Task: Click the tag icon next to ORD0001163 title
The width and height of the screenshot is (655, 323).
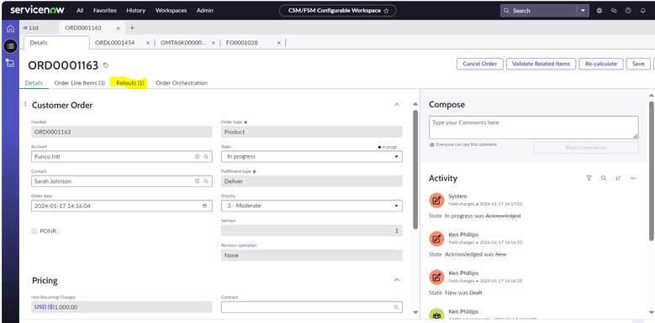Action: pos(106,65)
